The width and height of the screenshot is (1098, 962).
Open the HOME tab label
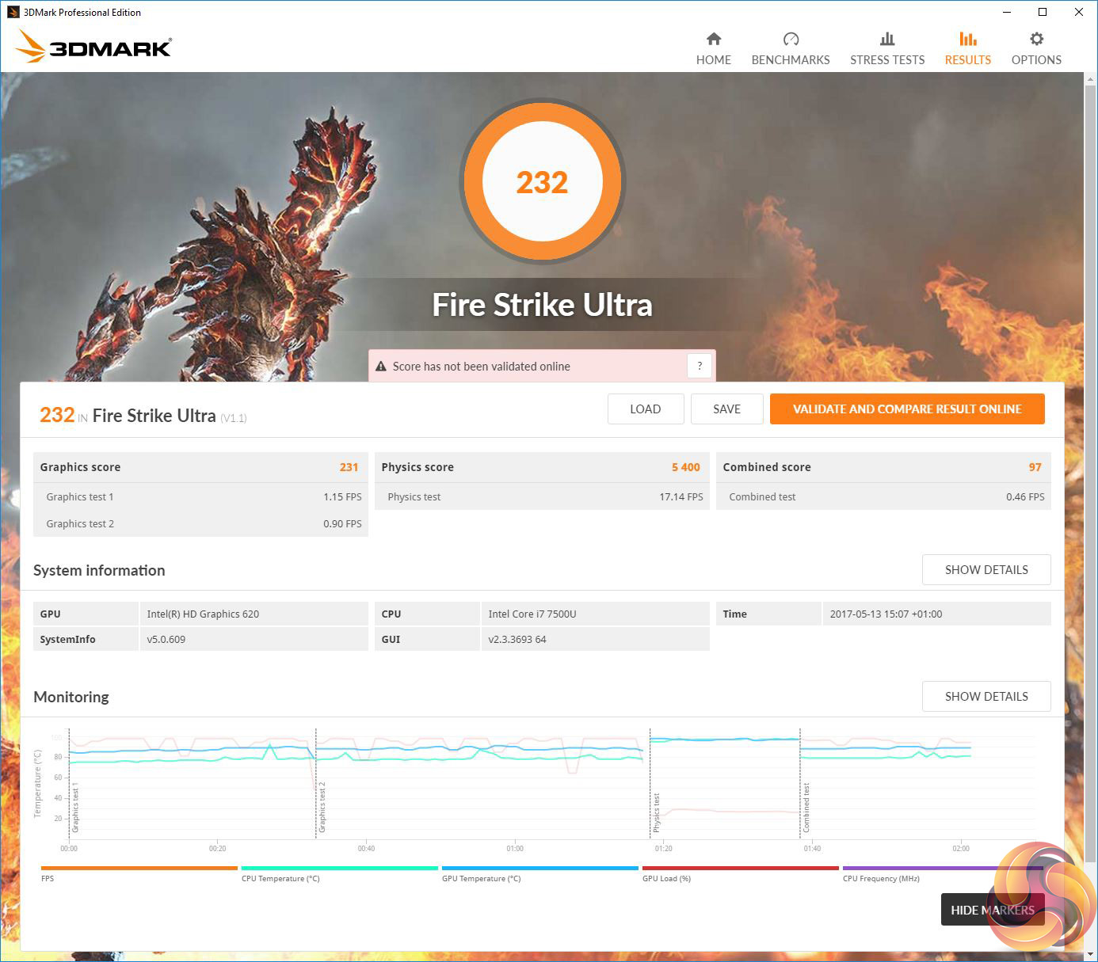[x=714, y=60]
